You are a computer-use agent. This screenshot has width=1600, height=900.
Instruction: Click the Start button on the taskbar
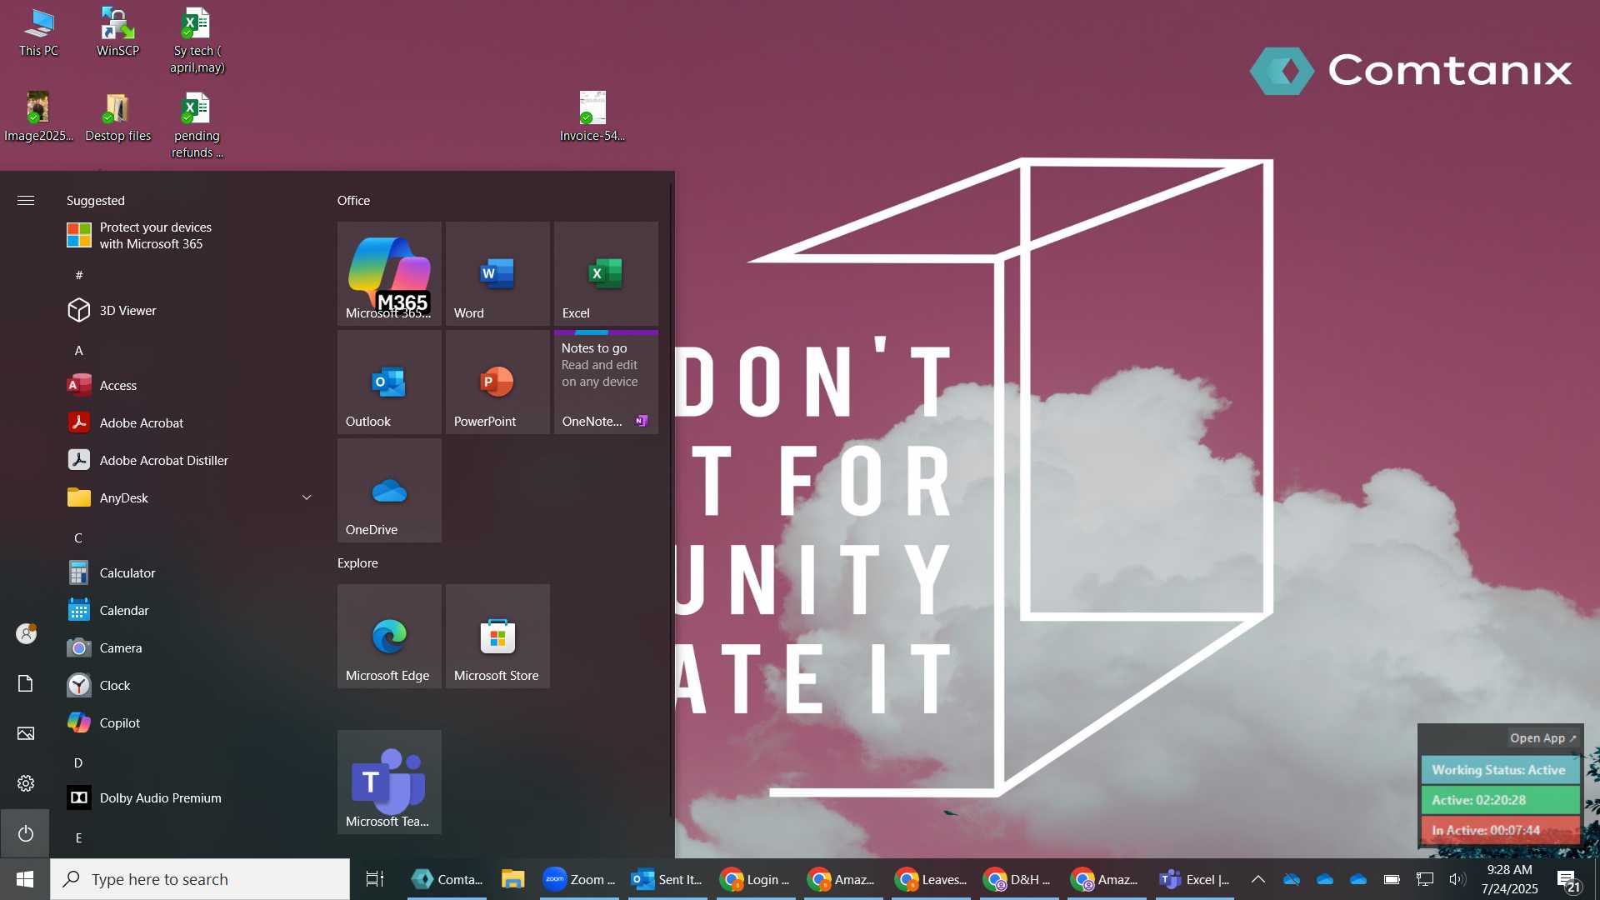(x=25, y=879)
